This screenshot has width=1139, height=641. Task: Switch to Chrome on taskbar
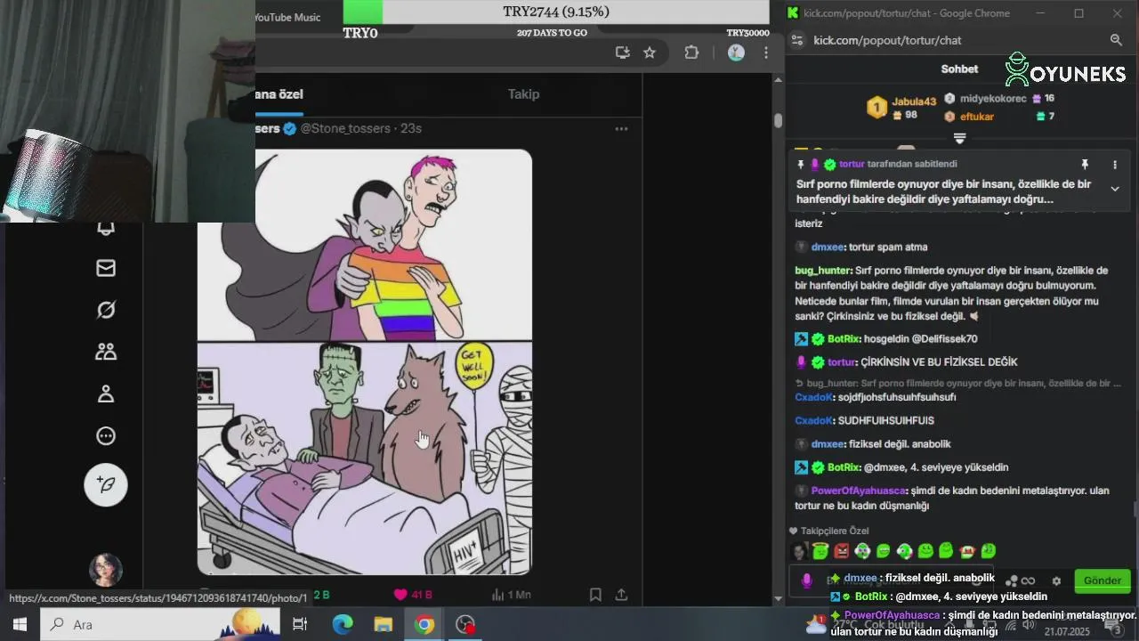[424, 624]
